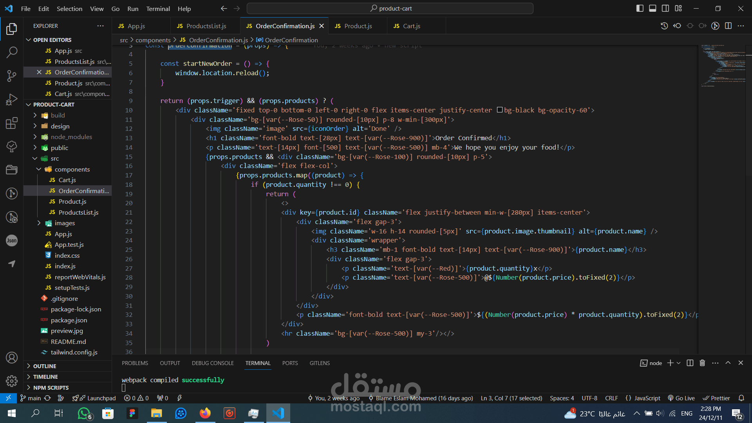Open the Terminal menu
Image resolution: width=752 pixels, height=423 pixels.
pyautogui.click(x=158, y=9)
